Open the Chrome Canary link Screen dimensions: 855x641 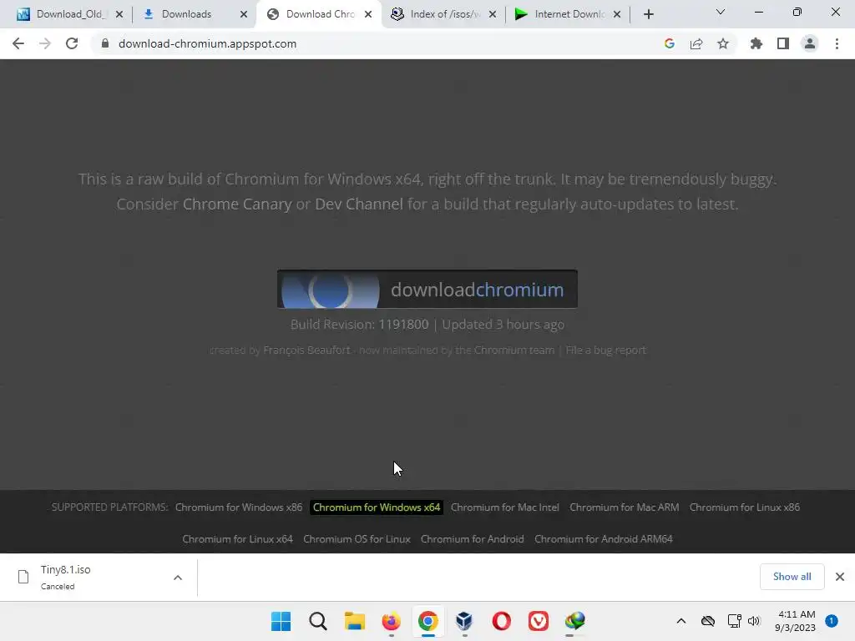tap(237, 204)
